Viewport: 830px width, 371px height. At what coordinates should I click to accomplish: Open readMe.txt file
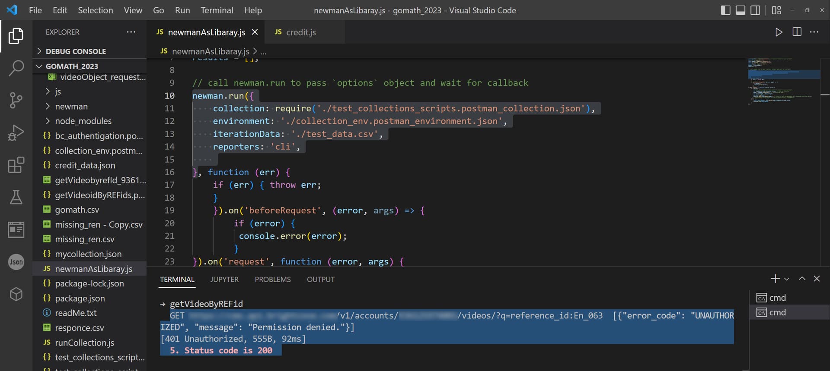[x=89, y=313]
